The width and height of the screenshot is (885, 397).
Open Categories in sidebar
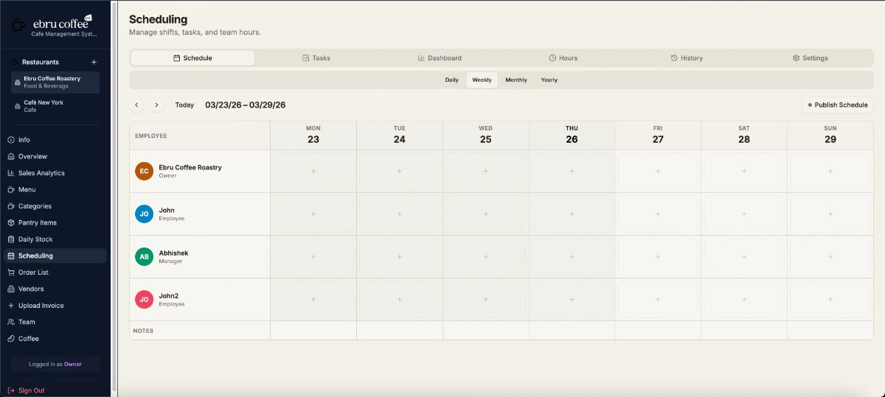tap(55, 206)
